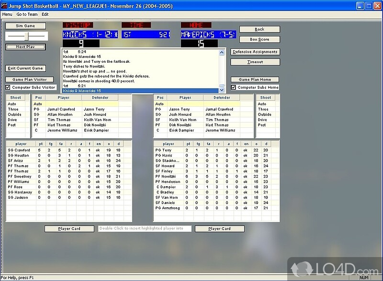This screenshot has width=383, height=281.
Task: Open Game Plan Home
Action: coord(255,79)
